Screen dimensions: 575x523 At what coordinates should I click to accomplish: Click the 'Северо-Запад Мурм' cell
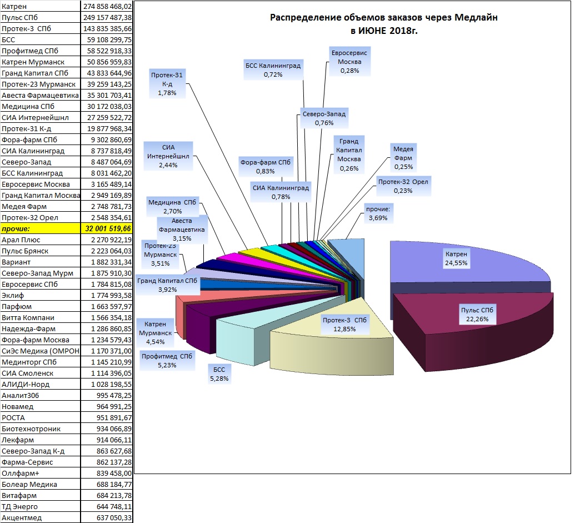tap(41, 273)
